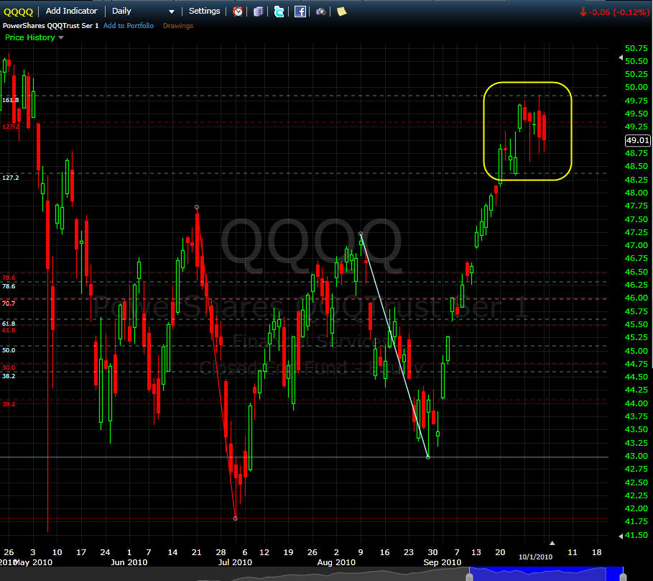This screenshot has width=653, height=581.
Task: Open the database export icon in toolbar
Action: pyautogui.click(x=258, y=12)
